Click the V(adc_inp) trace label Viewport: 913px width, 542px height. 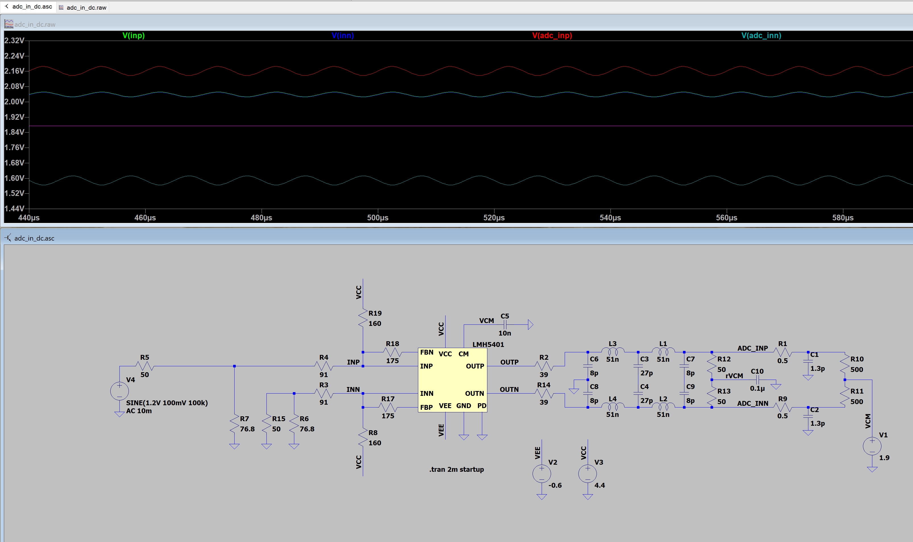[552, 36]
